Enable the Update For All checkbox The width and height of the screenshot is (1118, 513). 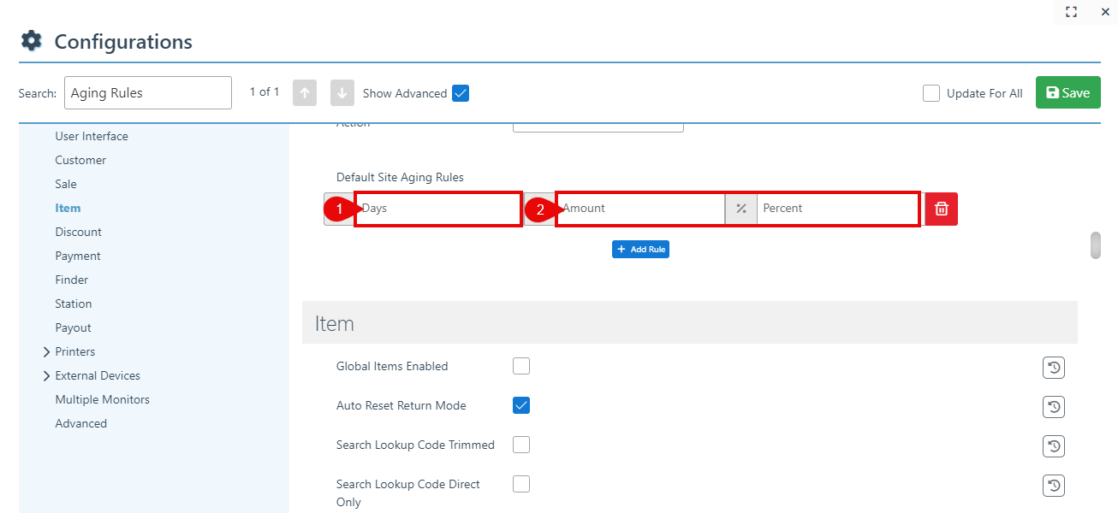pos(931,93)
